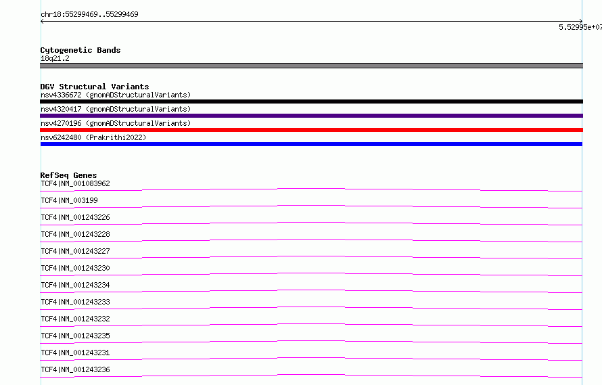This screenshot has width=602, height=385.
Task: Open transcript TCF4|NM_001243234
Action: [x=75, y=285]
